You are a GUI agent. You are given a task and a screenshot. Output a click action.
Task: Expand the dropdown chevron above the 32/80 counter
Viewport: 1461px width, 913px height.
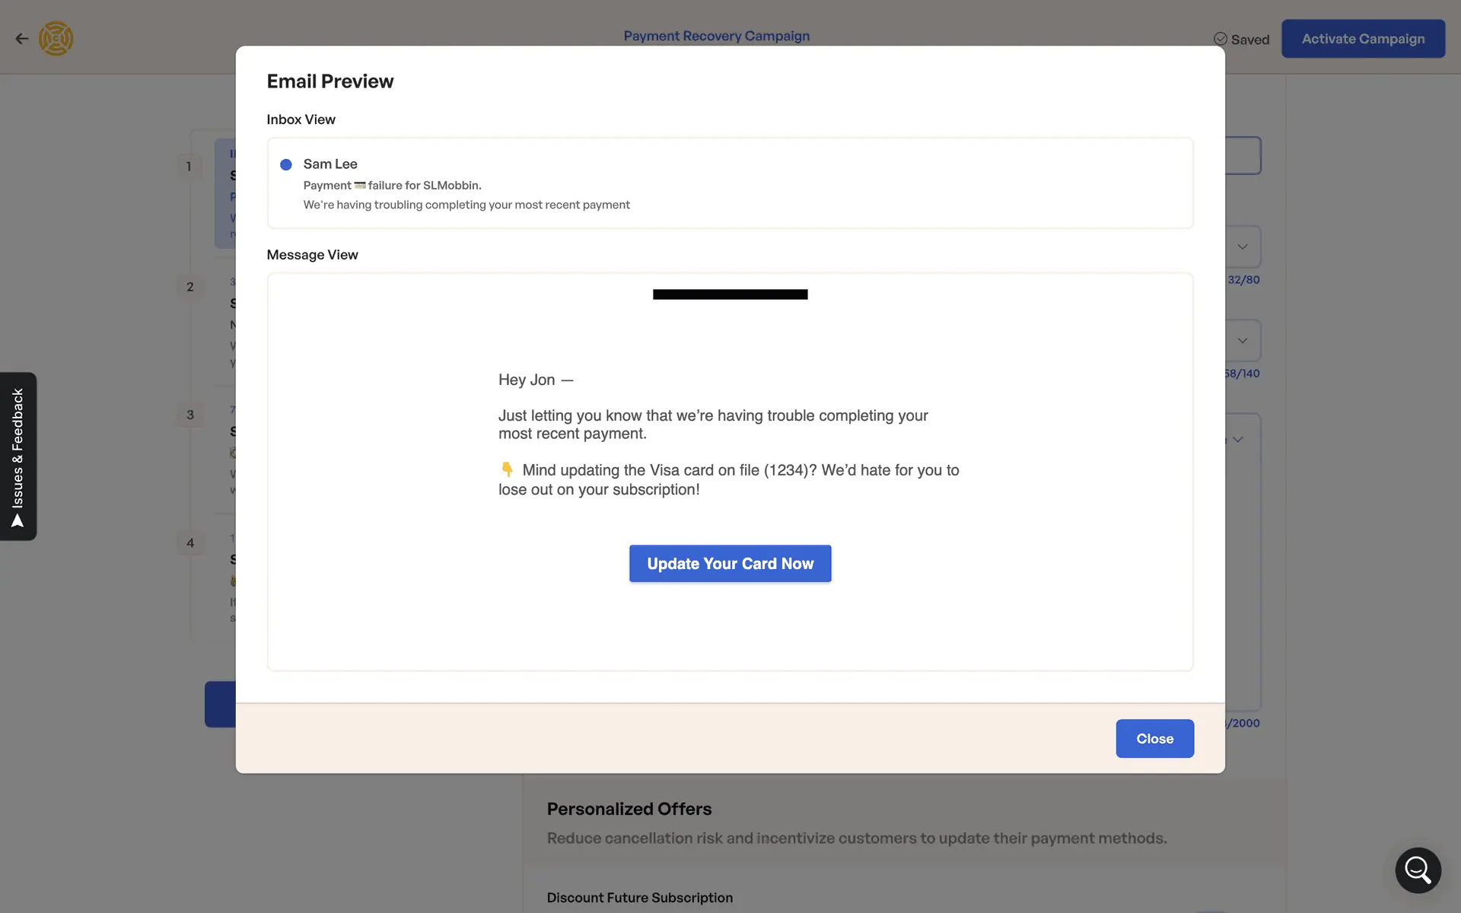coord(1243,247)
